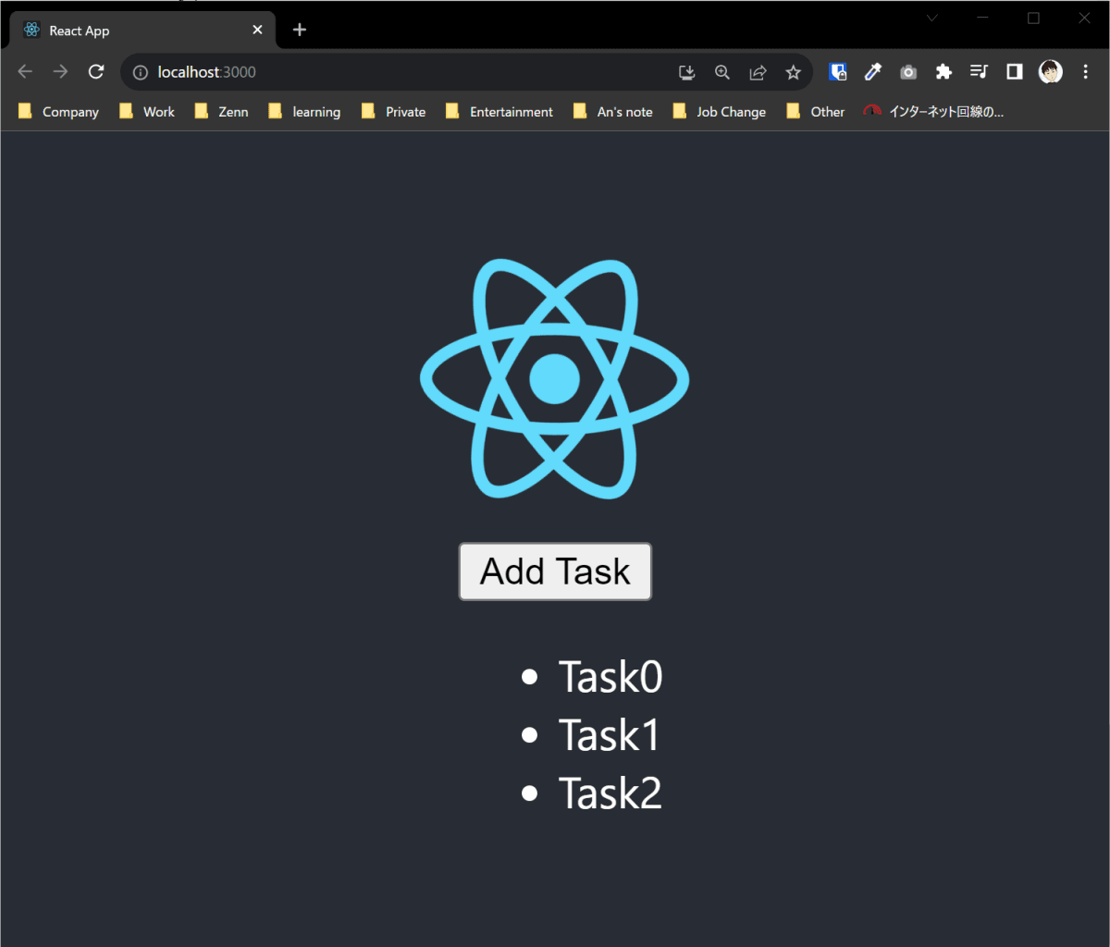This screenshot has height=947, width=1110.
Task: Open the Entertainment bookmark folder
Action: (499, 112)
